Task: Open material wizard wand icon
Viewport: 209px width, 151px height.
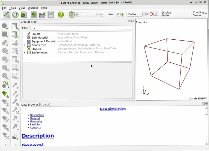Action: pos(5,84)
